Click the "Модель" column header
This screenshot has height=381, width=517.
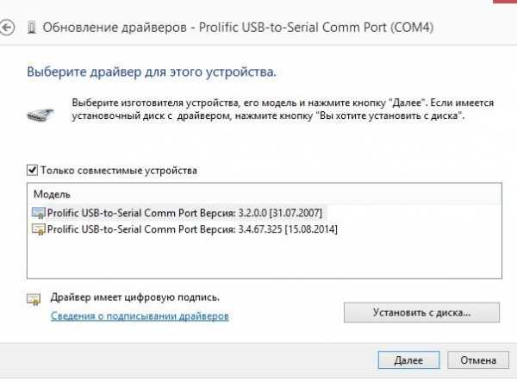(x=52, y=195)
